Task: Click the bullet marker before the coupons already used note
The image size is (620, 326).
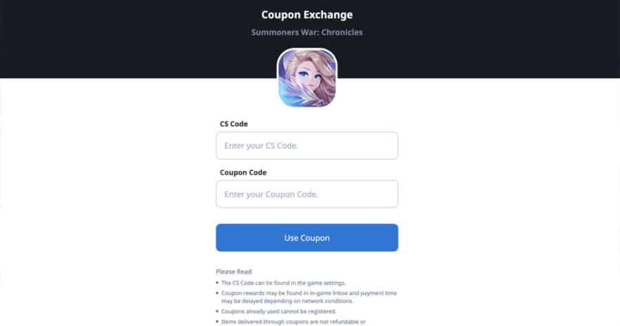Action: pos(217,312)
